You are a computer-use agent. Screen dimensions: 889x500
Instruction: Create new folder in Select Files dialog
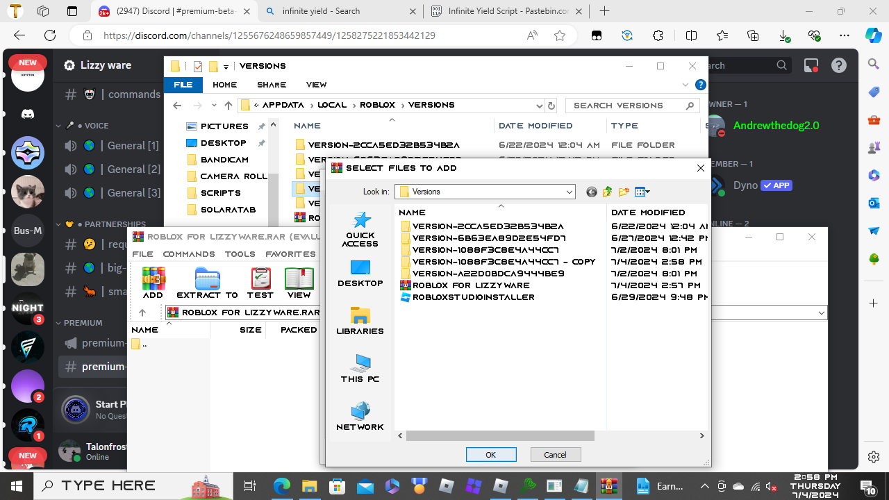624,192
